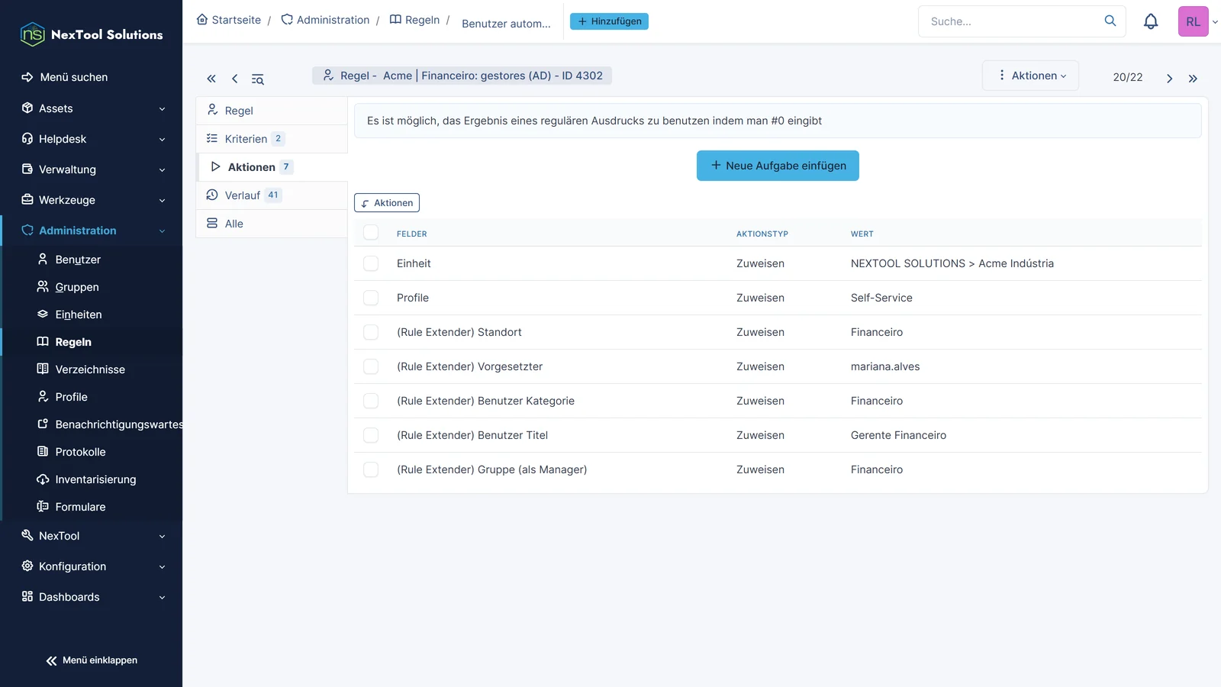This screenshot has height=687, width=1221.
Task: Jump to first record double-chevron
Action: pos(211,79)
